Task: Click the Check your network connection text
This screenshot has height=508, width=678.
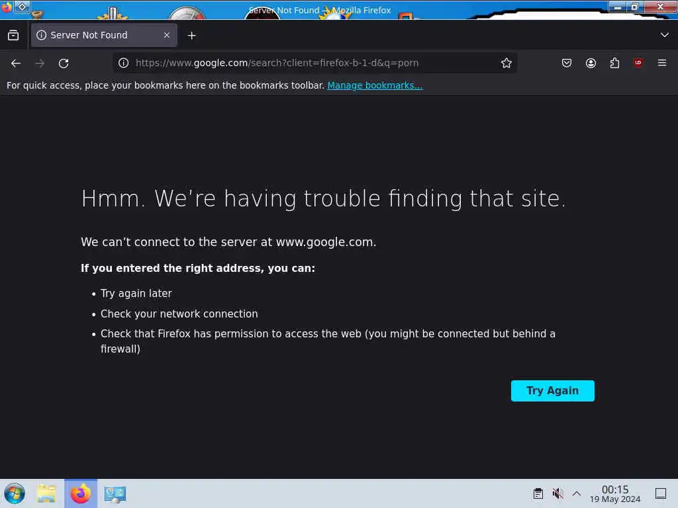Action: 179,314
